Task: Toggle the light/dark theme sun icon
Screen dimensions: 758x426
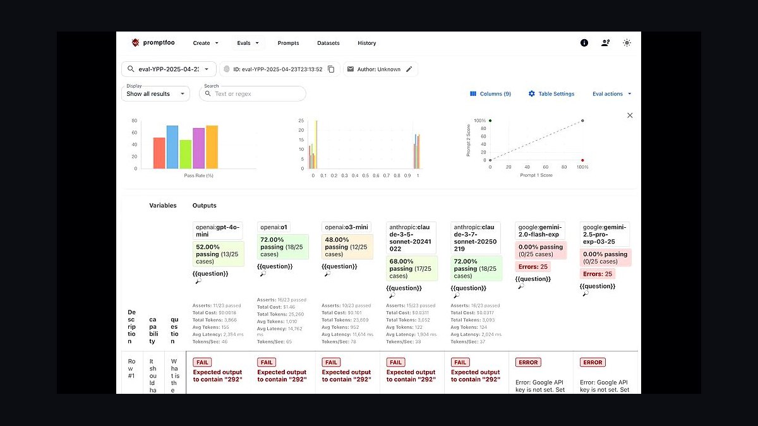Action: click(x=627, y=43)
